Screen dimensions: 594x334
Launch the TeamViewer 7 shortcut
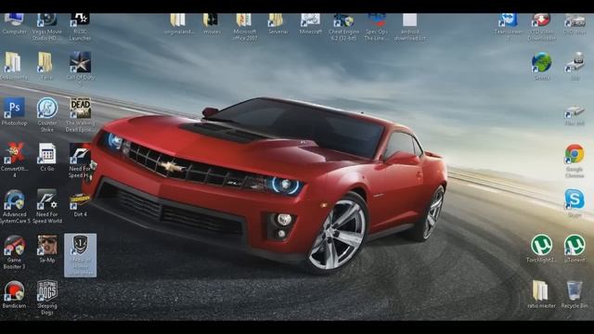(509, 27)
